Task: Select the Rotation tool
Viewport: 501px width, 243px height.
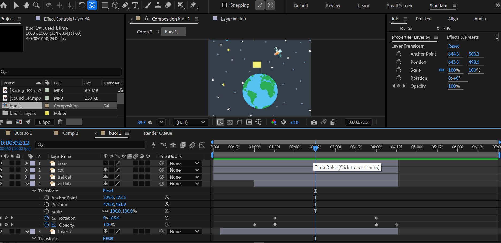Action: (x=82, y=5)
